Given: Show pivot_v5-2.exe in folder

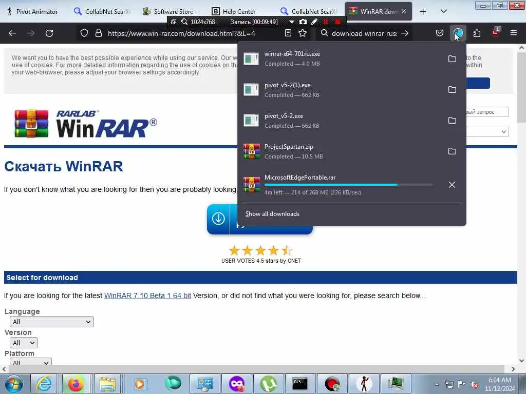Looking at the screenshot, I should click(x=452, y=120).
